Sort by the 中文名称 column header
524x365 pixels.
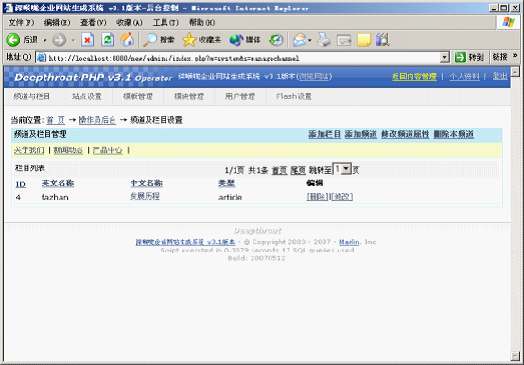(x=146, y=183)
